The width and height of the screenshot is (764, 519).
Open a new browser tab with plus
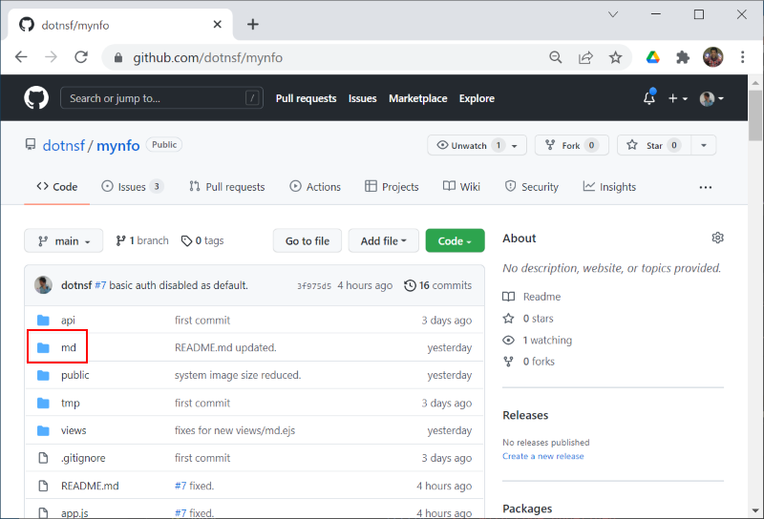coord(253,24)
